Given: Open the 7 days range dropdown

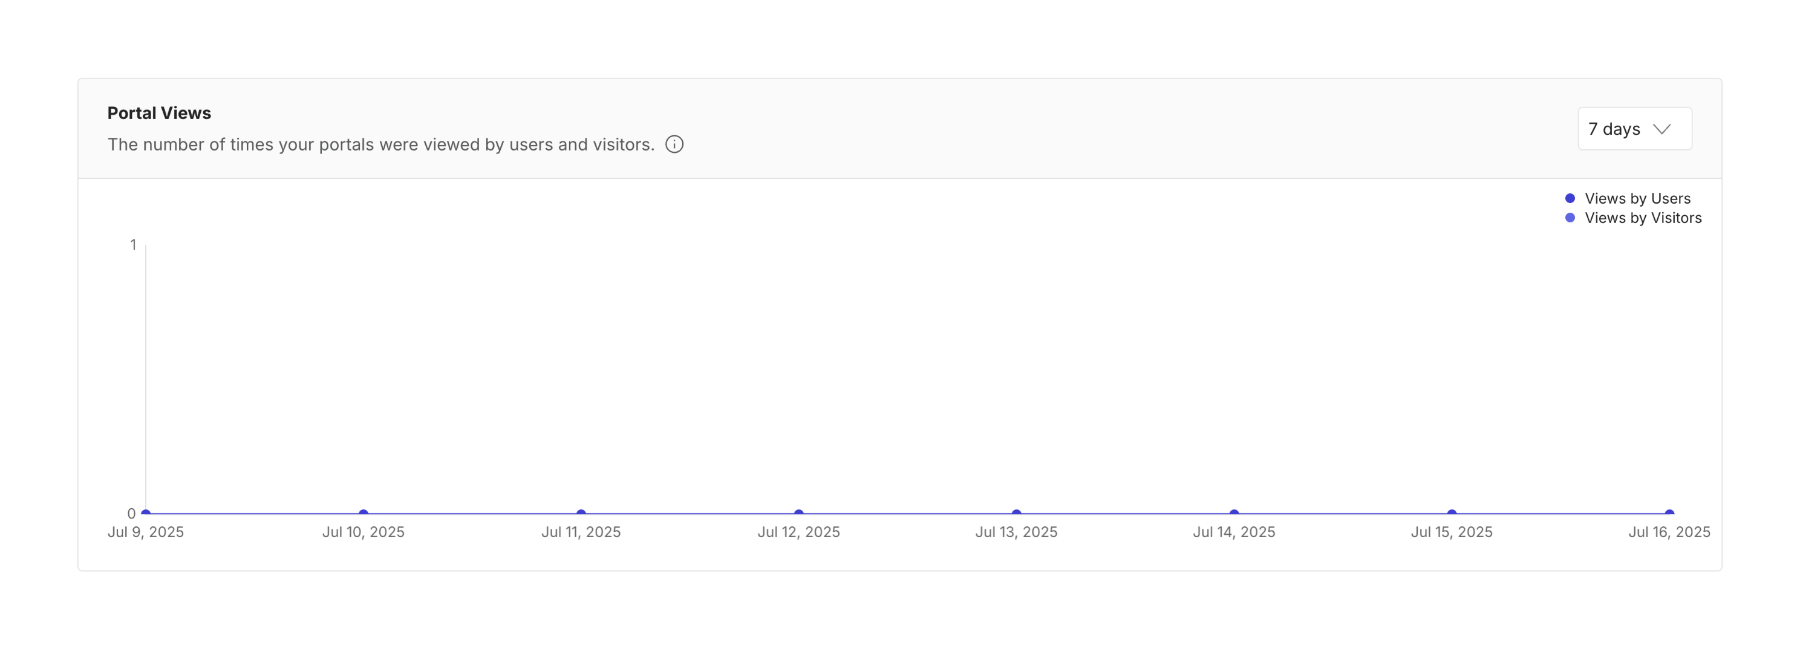Looking at the screenshot, I should [1634, 129].
